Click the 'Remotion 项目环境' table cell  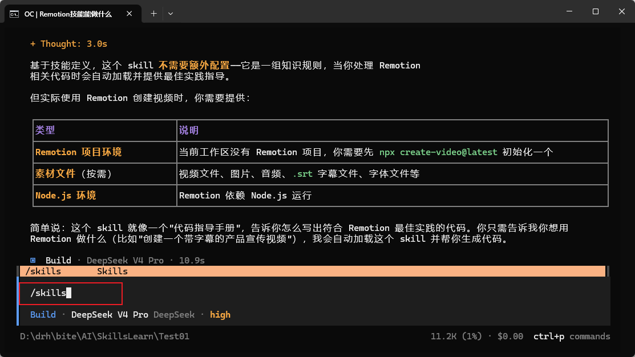point(105,152)
